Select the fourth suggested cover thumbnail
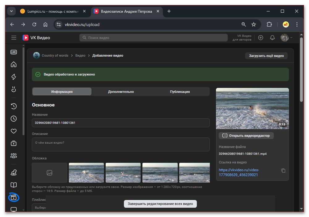This screenshot has width=309, height=217. [194, 173]
